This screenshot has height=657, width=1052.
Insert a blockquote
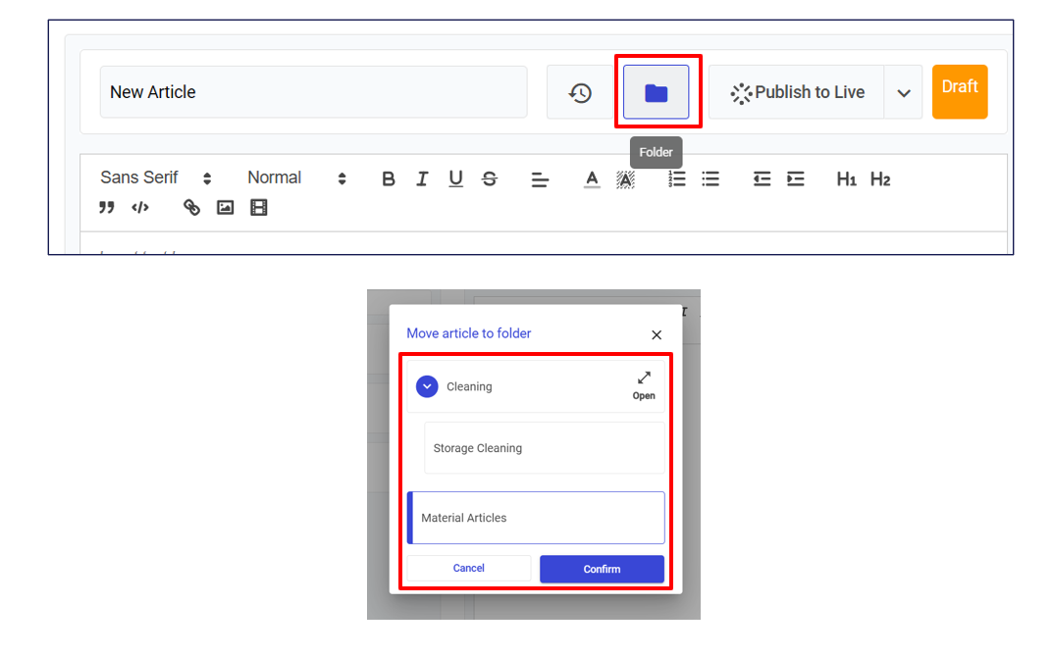(107, 208)
